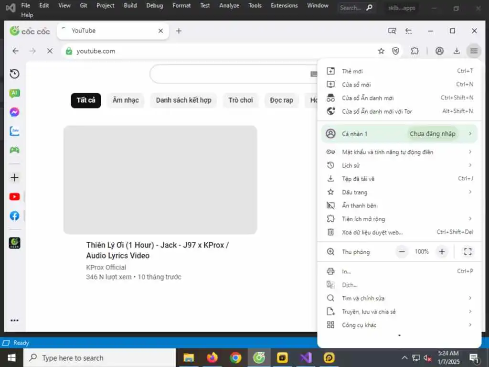Image resolution: width=489 pixels, height=367 pixels.
Task: Open Cửa sổ Ẩn danh mới với Tor
Action: point(399,111)
